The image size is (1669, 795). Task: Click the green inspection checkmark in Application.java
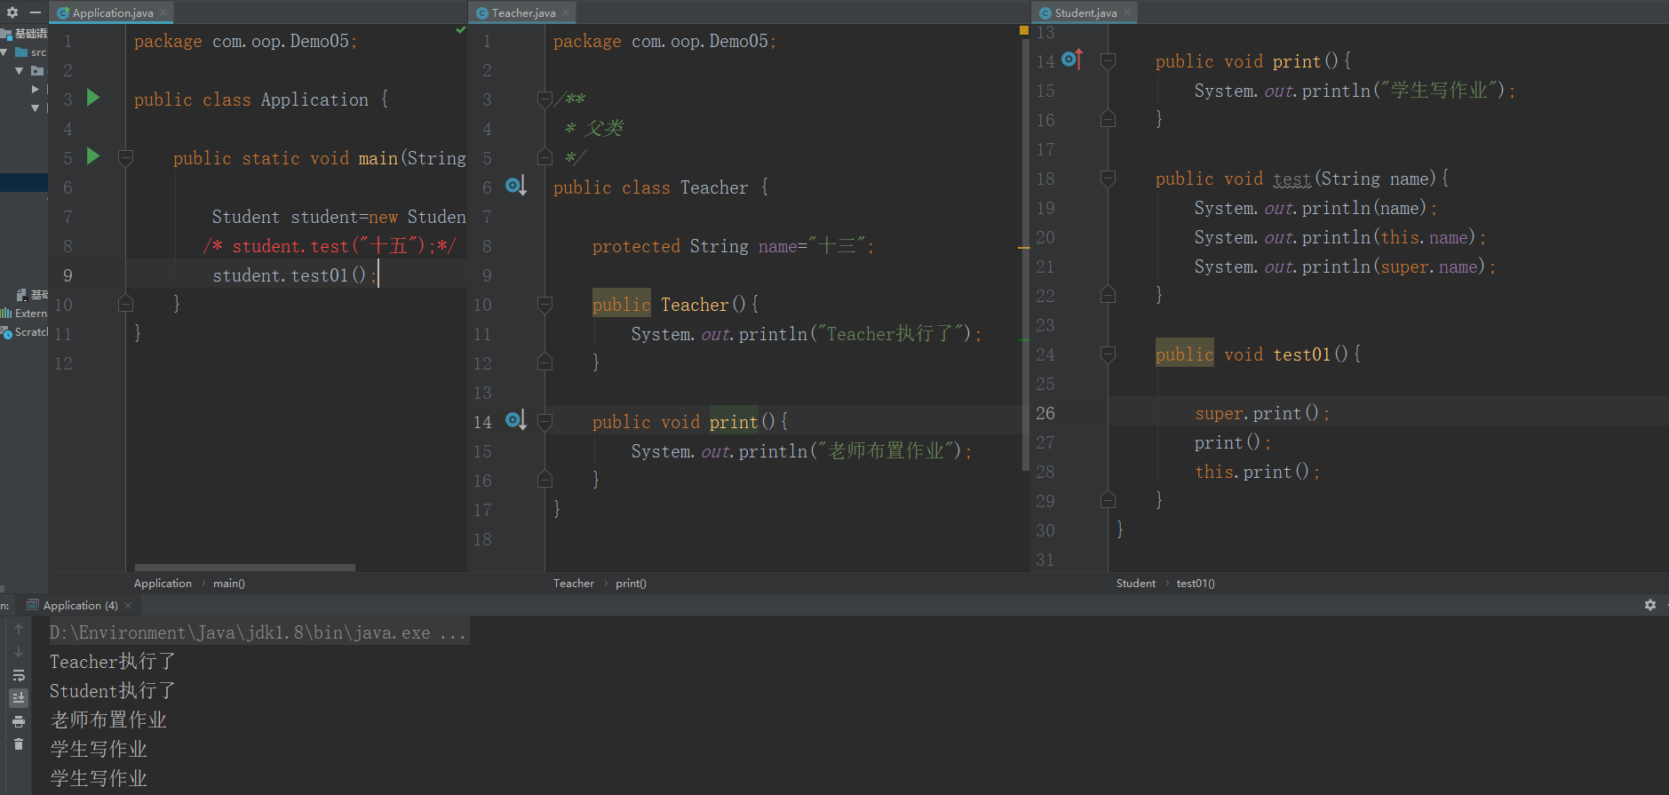pos(460,30)
